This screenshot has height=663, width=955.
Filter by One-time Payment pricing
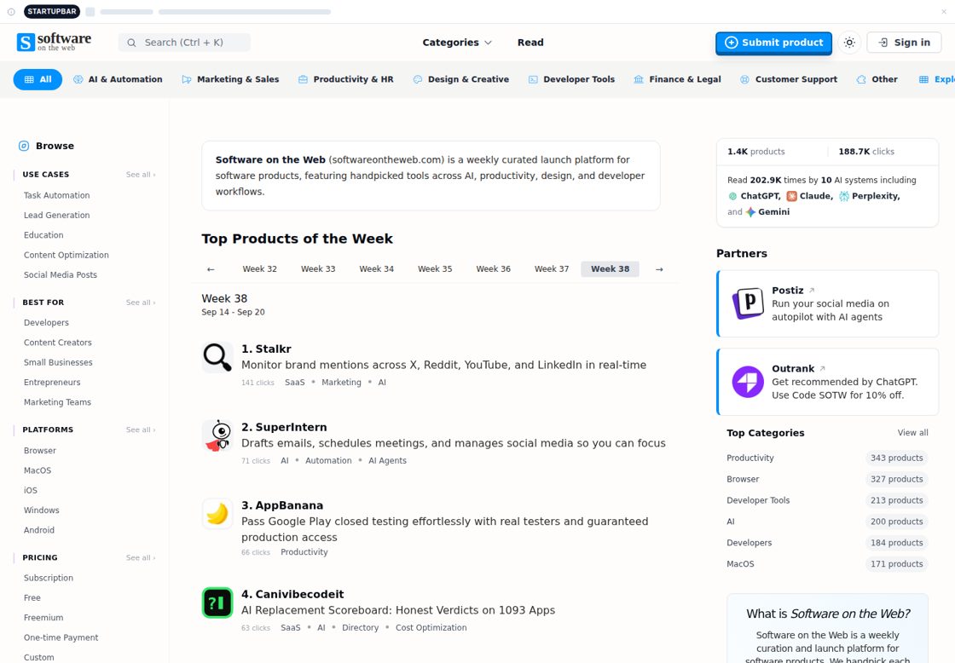click(61, 638)
